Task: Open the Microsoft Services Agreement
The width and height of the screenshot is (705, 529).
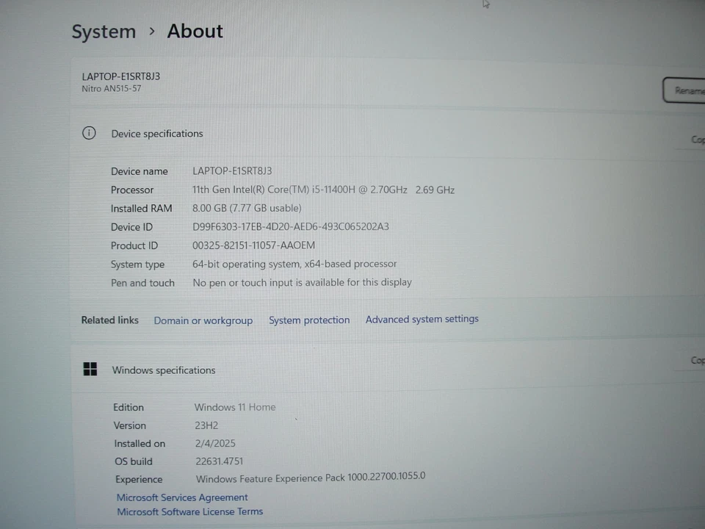Action: click(x=181, y=497)
